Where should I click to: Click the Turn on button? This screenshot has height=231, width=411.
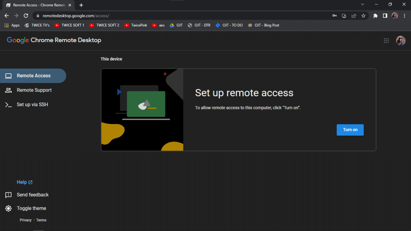pos(350,130)
